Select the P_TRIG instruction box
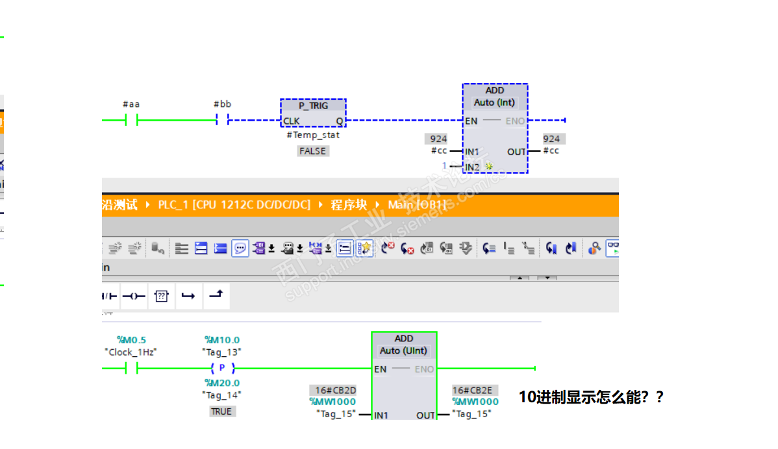This screenshot has height=449, width=778. (x=313, y=113)
